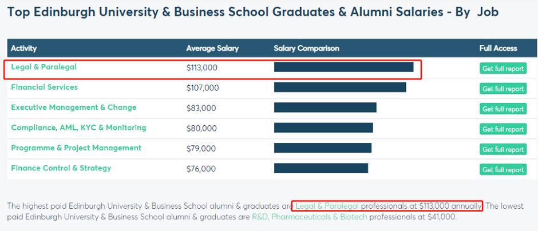Open the Legal & Paralegal activity link
This screenshot has width=538, height=231.
43,67
